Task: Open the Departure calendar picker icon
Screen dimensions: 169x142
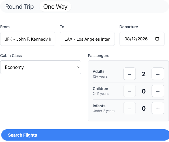Action: [x=157, y=39]
